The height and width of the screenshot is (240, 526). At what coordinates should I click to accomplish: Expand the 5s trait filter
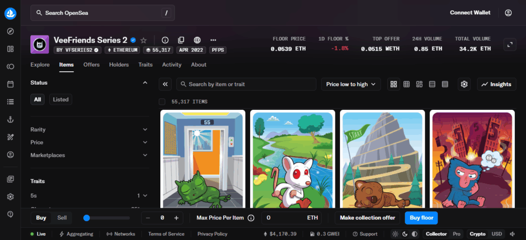[89, 195]
